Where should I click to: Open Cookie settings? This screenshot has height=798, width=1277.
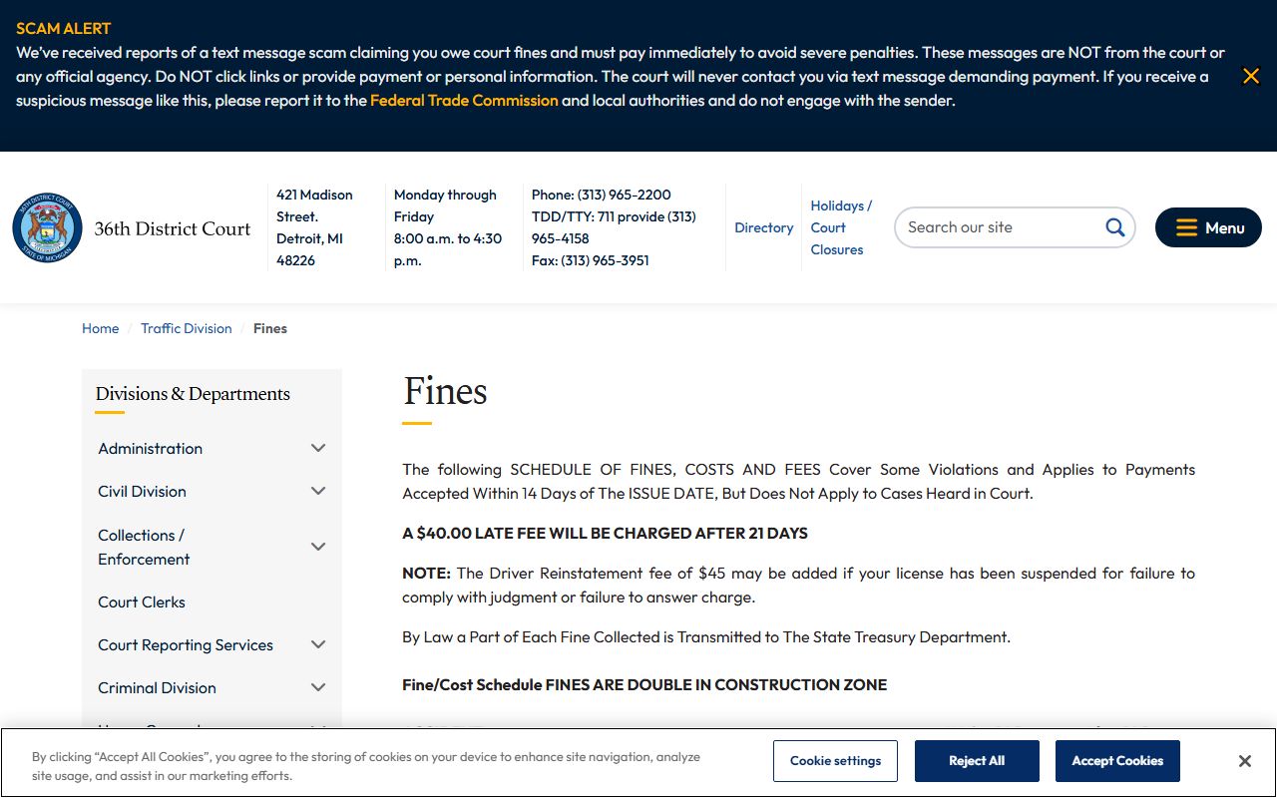tap(835, 761)
